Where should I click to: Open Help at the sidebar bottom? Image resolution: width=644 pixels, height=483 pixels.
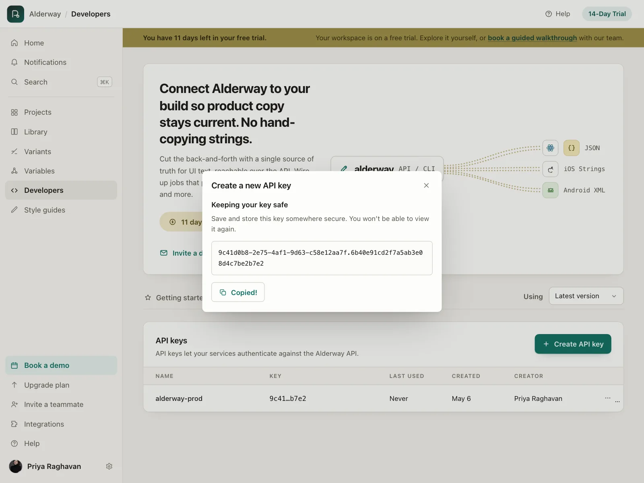[x=61, y=444]
